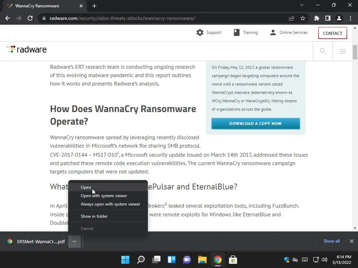Open Chrome profile avatar
Image resolution: width=358 pixels, height=268 pixels.
coord(339,18)
